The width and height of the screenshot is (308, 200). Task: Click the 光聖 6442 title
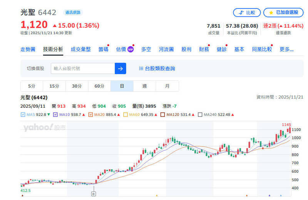click(38, 12)
